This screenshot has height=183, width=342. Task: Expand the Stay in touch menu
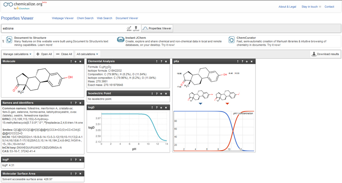click(x=310, y=7)
